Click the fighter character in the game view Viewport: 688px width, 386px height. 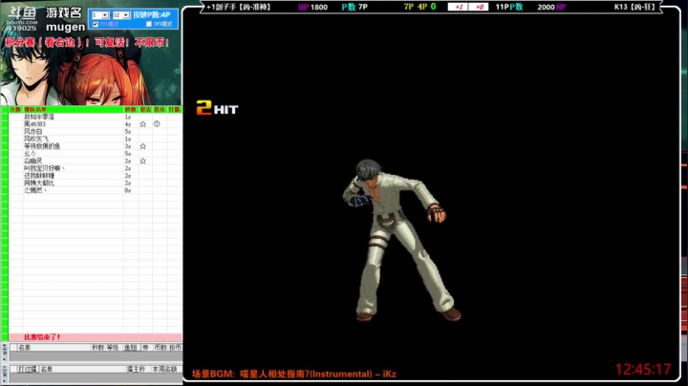(x=400, y=240)
